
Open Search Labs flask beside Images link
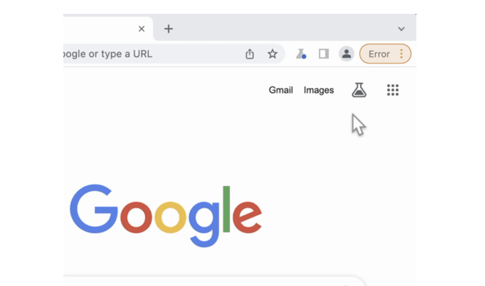pos(359,90)
